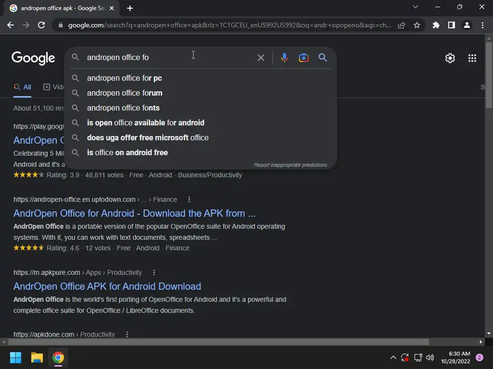
Task: Click the forward navigation arrow
Action: pyautogui.click(x=26, y=25)
